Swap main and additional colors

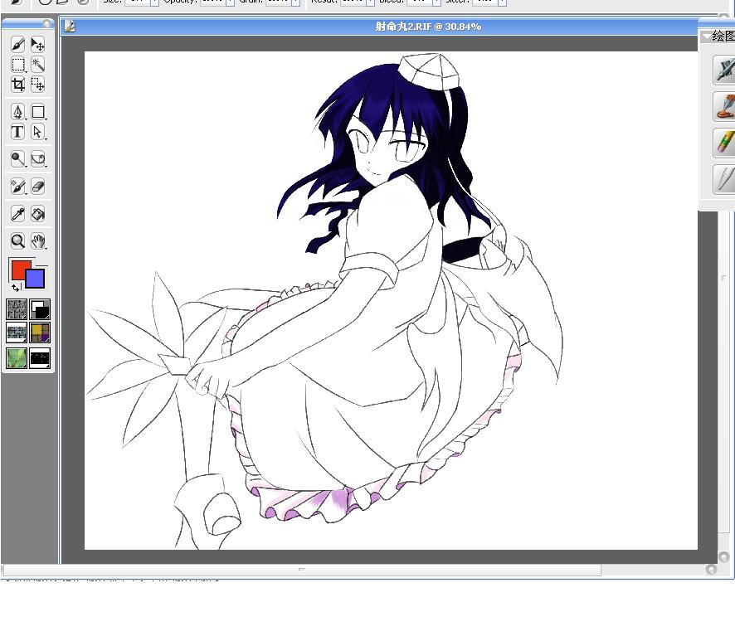(16, 287)
